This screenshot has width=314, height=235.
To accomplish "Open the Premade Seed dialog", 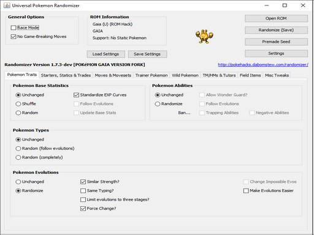I will pyautogui.click(x=276, y=42).
